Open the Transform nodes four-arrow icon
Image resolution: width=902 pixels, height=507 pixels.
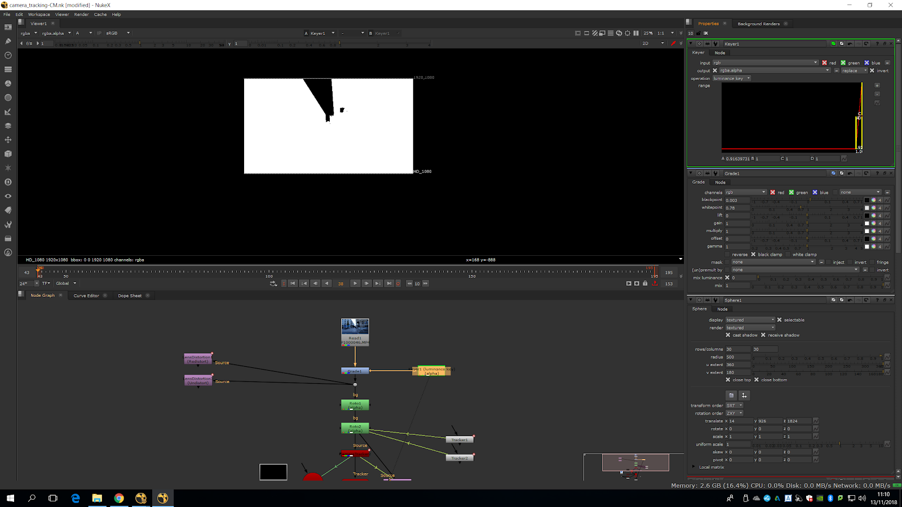(8, 140)
